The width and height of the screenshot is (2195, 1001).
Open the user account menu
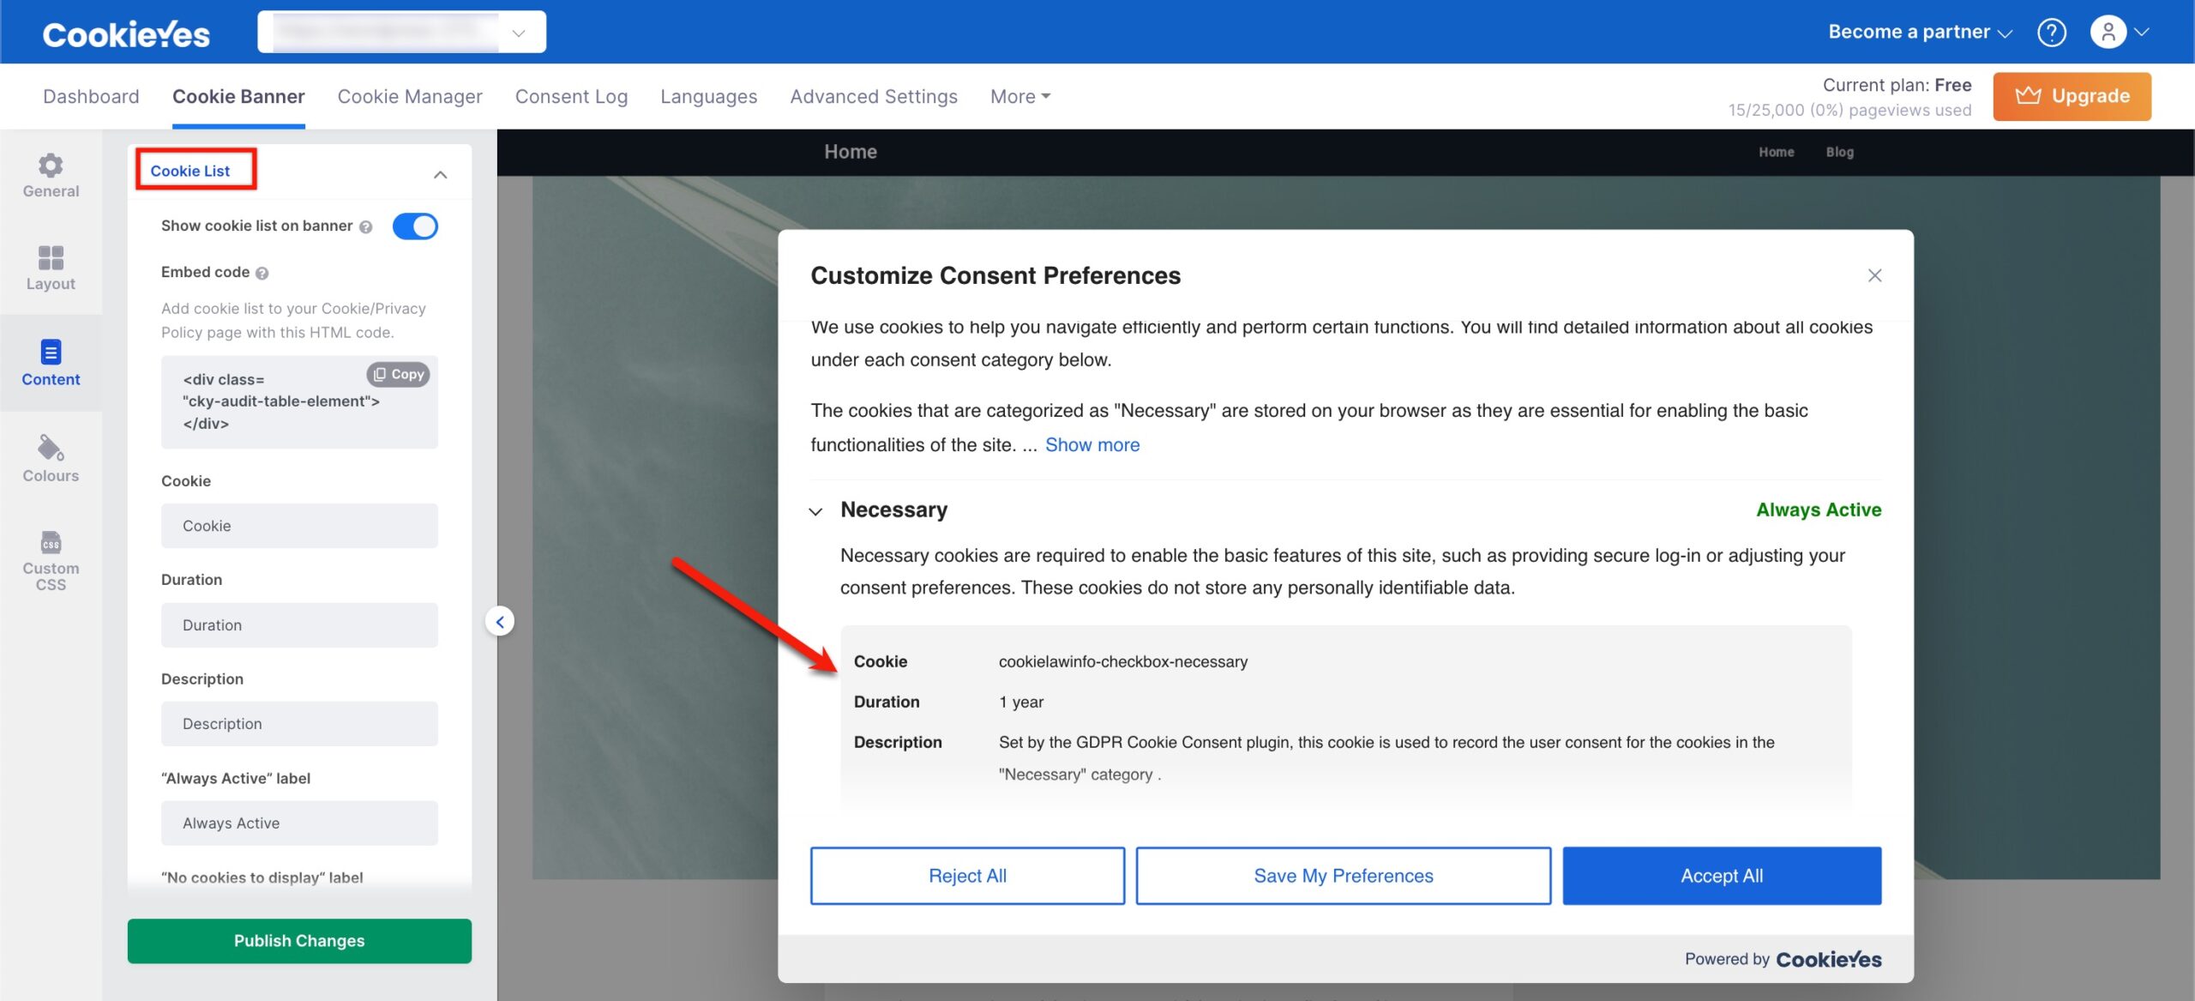(2118, 33)
